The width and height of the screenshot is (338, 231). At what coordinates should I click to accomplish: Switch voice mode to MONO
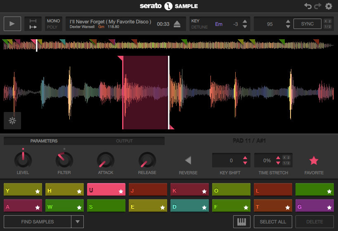[x=53, y=21]
